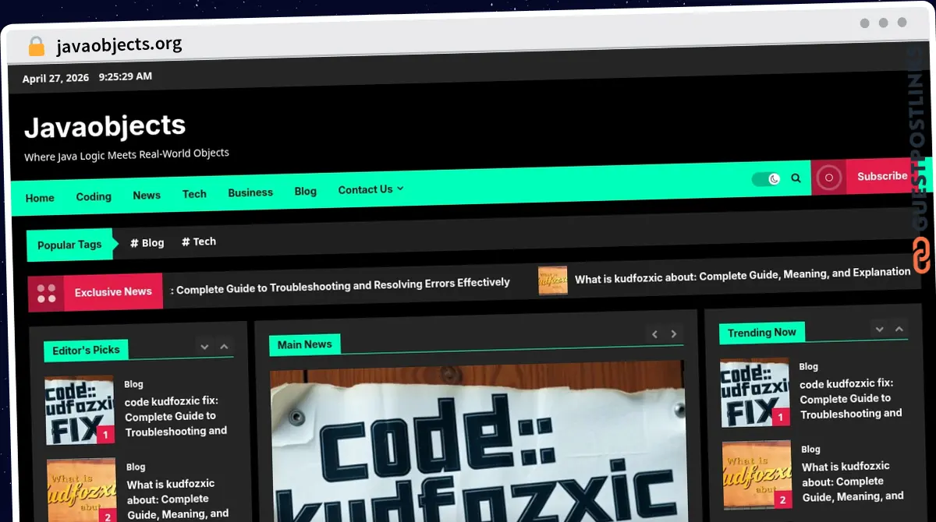Click Editor's Picks down chevron
Screen dimensions: 936x522
204,347
